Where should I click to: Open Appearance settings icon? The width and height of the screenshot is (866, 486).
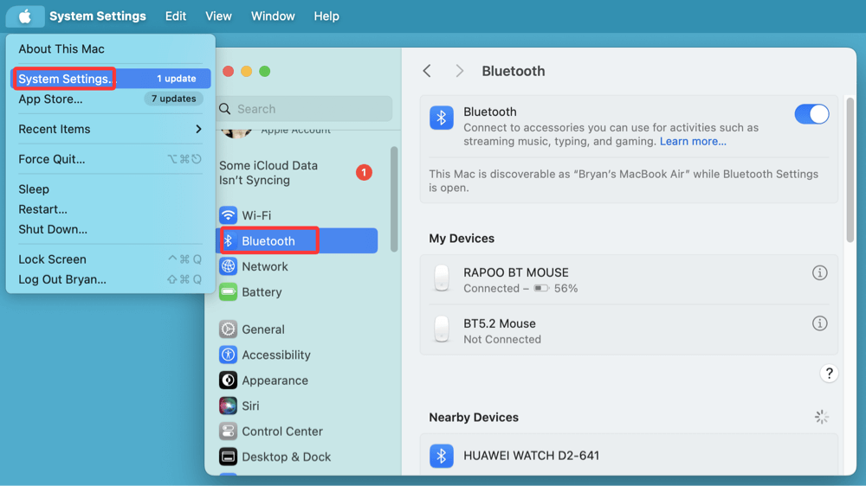point(228,380)
